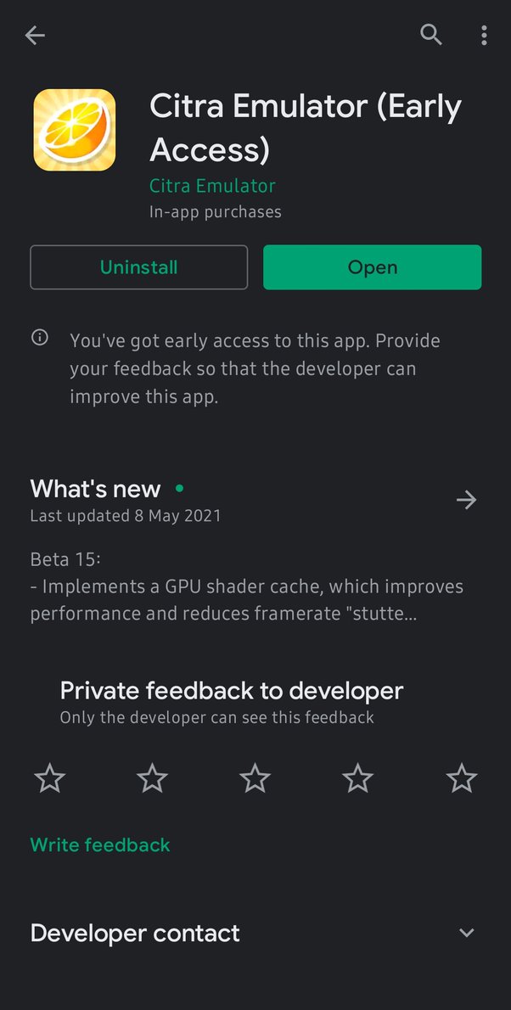The image size is (511, 1010).
Task: Open Play Store search
Action: click(x=431, y=35)
